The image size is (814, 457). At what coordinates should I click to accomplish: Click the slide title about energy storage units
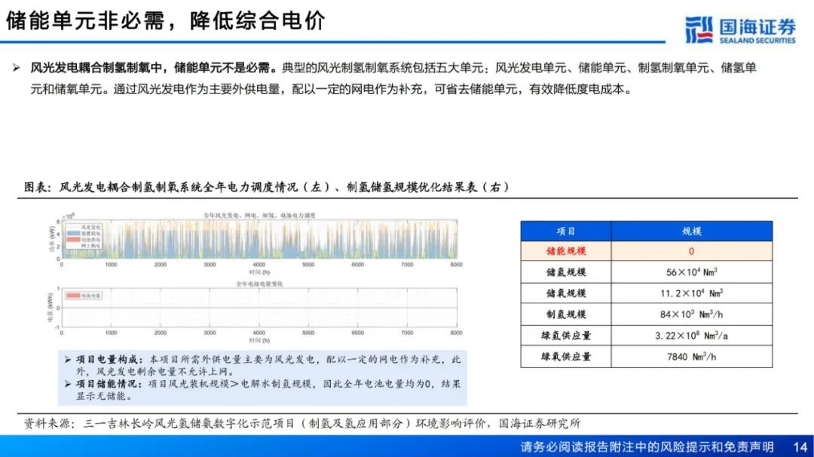[x=166, y=20]
